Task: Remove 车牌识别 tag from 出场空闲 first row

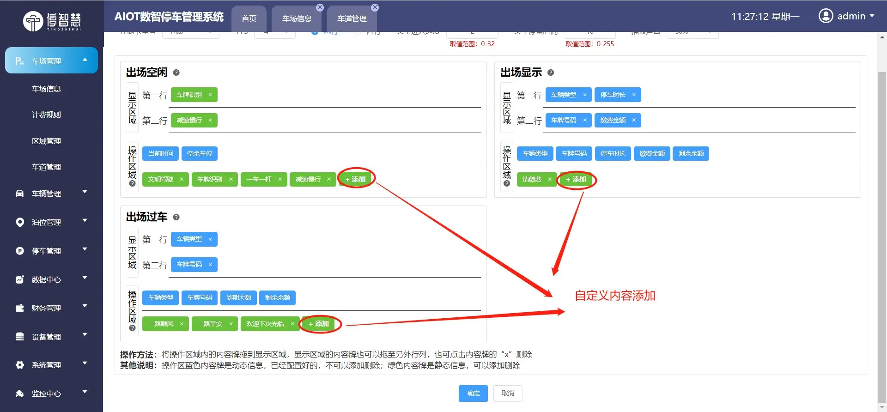Action: point(210,95)
